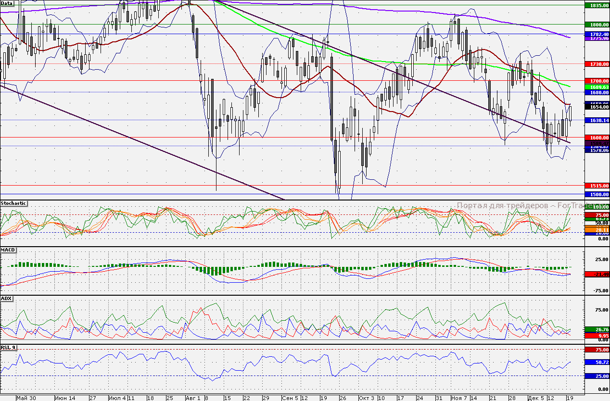
Task: Click the blue 1630.14 price tag
Action: pos(597,120)
